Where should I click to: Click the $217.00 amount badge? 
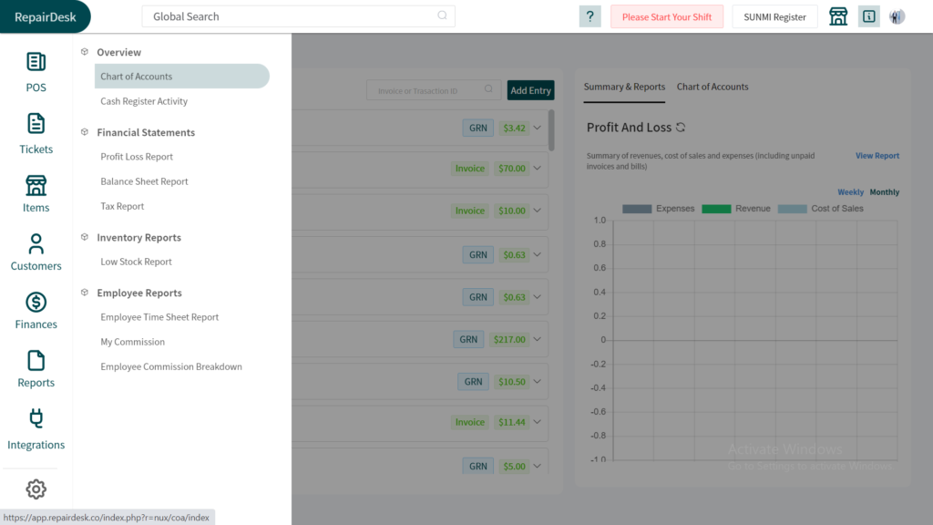509,339
